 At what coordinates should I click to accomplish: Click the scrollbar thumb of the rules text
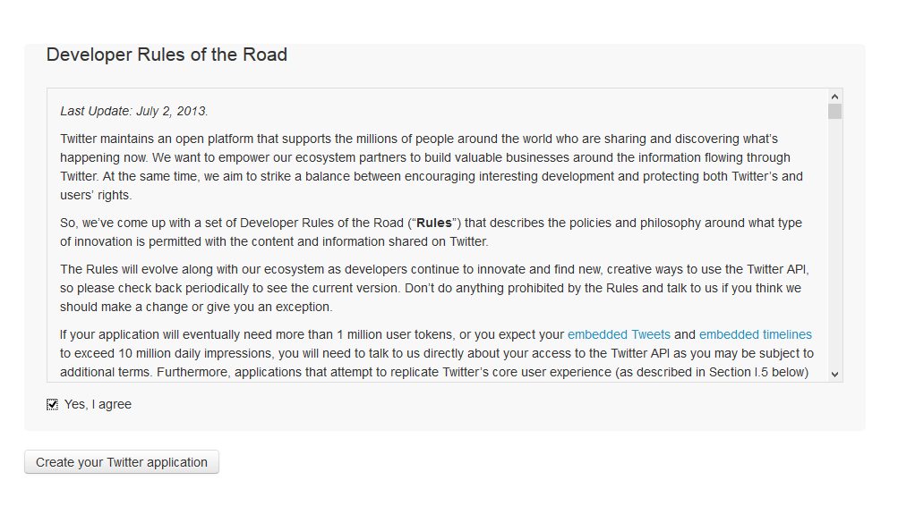(x=834, y=112)
